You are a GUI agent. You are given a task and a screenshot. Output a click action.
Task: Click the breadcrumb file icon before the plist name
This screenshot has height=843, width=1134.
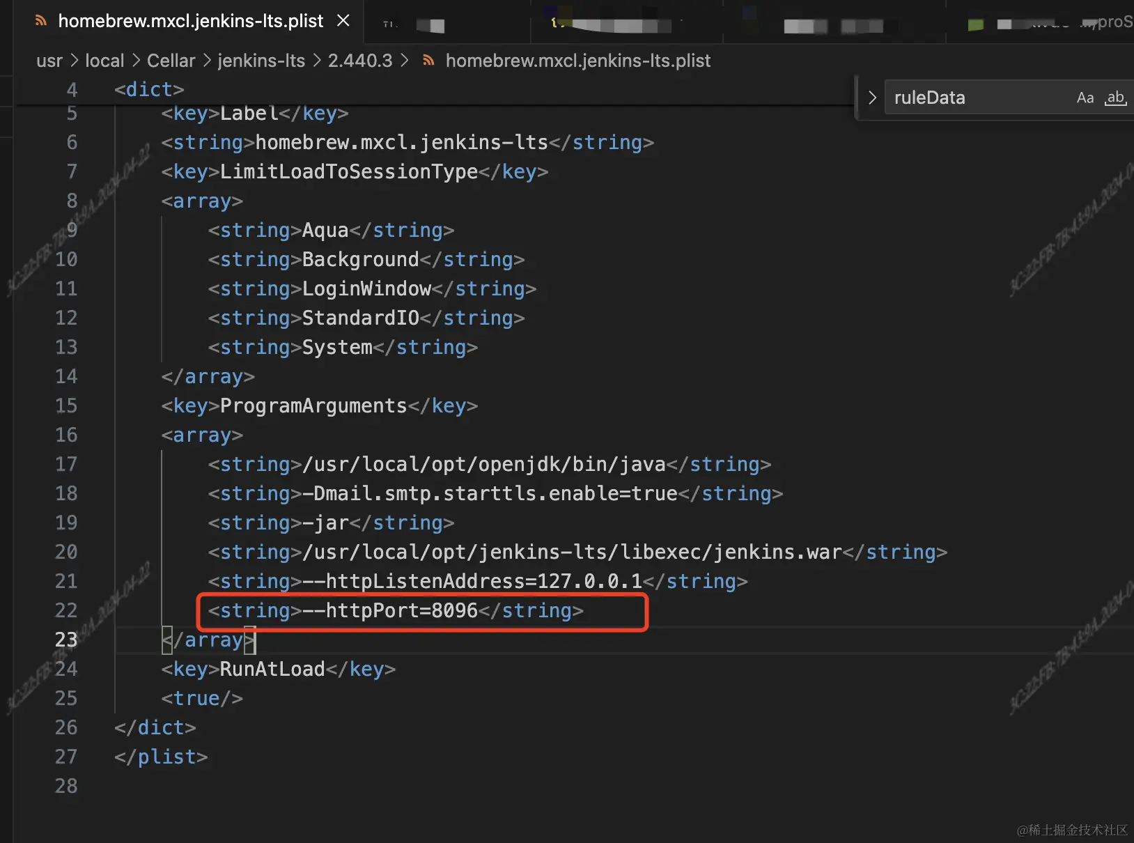[x=429, y=61]
